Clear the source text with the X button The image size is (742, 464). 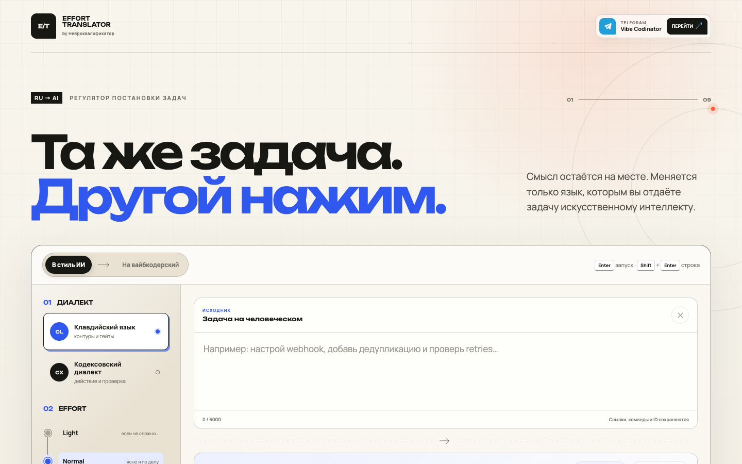click(x=680, y=315)
